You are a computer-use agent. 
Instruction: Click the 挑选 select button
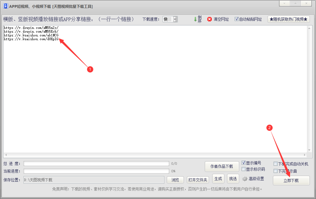click(x=233, y=179)
